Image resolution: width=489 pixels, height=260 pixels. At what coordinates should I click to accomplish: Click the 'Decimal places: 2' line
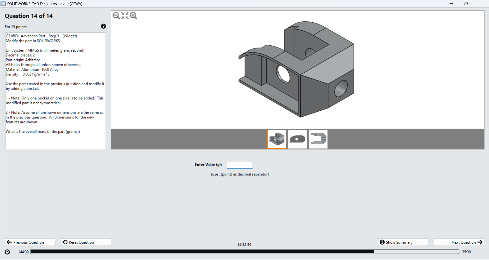(x=20, y=55)
